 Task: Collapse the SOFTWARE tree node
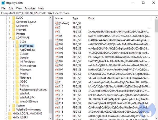[x=10, y=38]
